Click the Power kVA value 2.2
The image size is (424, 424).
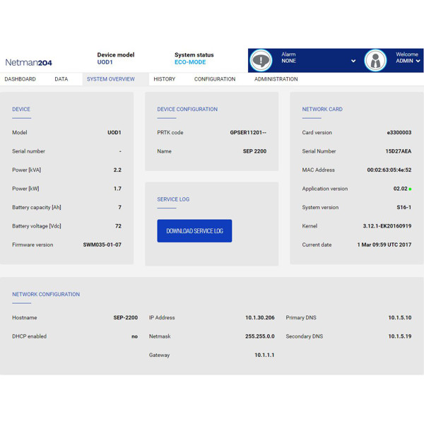117,170
